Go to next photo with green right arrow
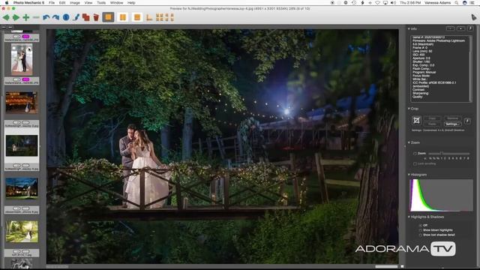480x270 pixels. (x=16, y=17)
